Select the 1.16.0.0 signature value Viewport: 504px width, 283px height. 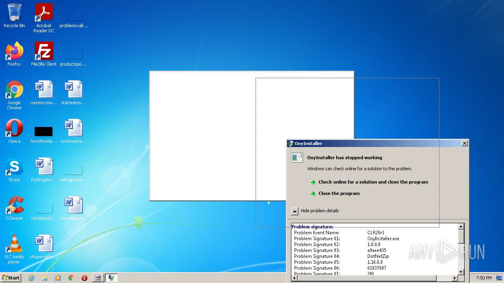375,262
